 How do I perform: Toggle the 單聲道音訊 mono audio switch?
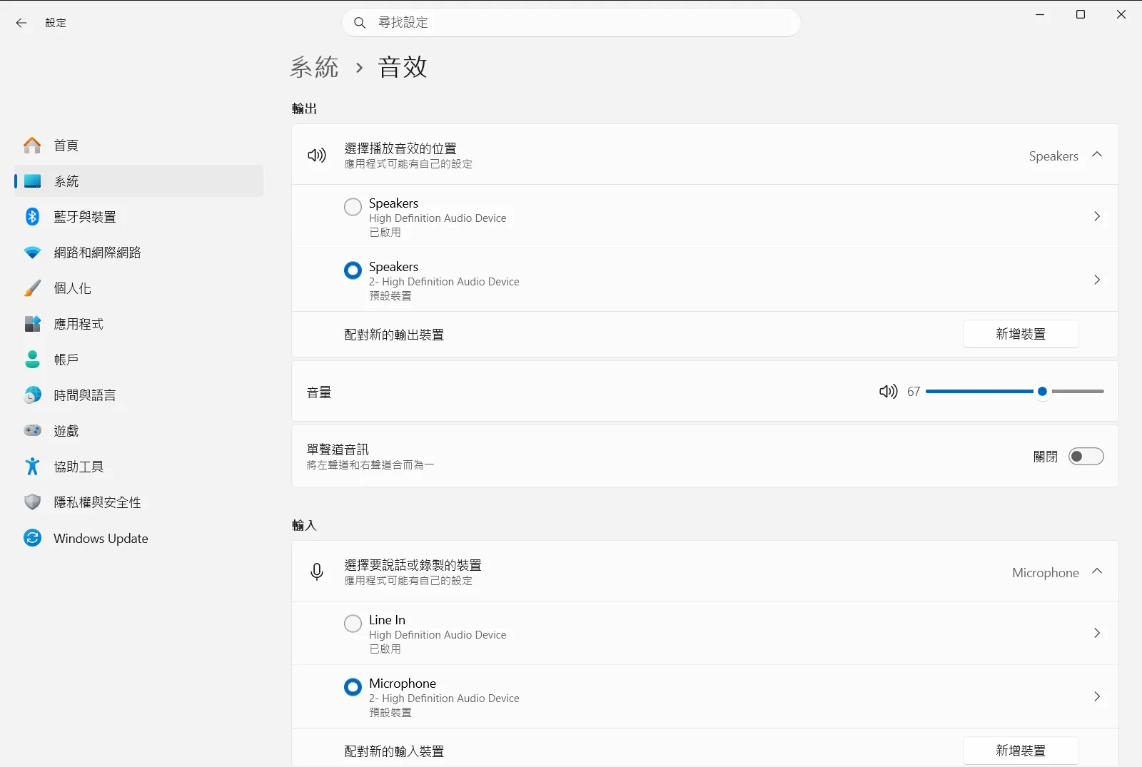1086,457
